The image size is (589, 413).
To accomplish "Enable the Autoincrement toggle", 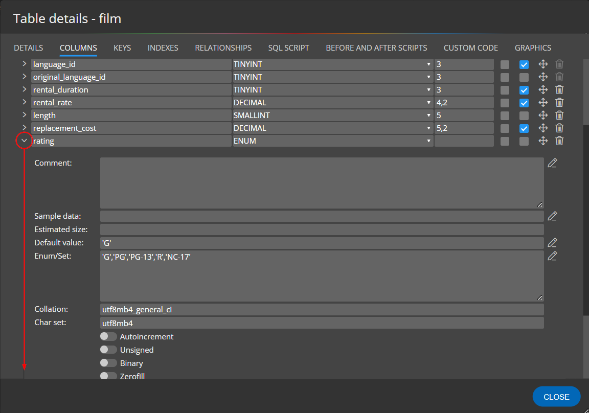I will click(108, 336).
